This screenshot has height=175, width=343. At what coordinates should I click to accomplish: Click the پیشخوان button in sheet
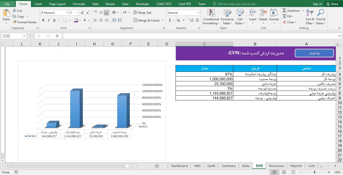[x=314, y=53]
